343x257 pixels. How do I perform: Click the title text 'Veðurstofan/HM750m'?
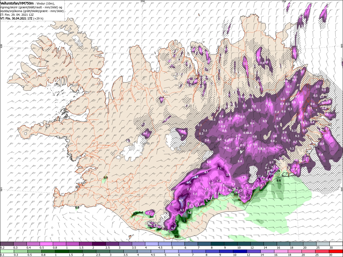(17, 3)
